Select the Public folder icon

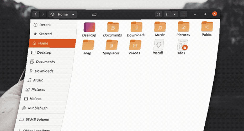coord(207,26)
